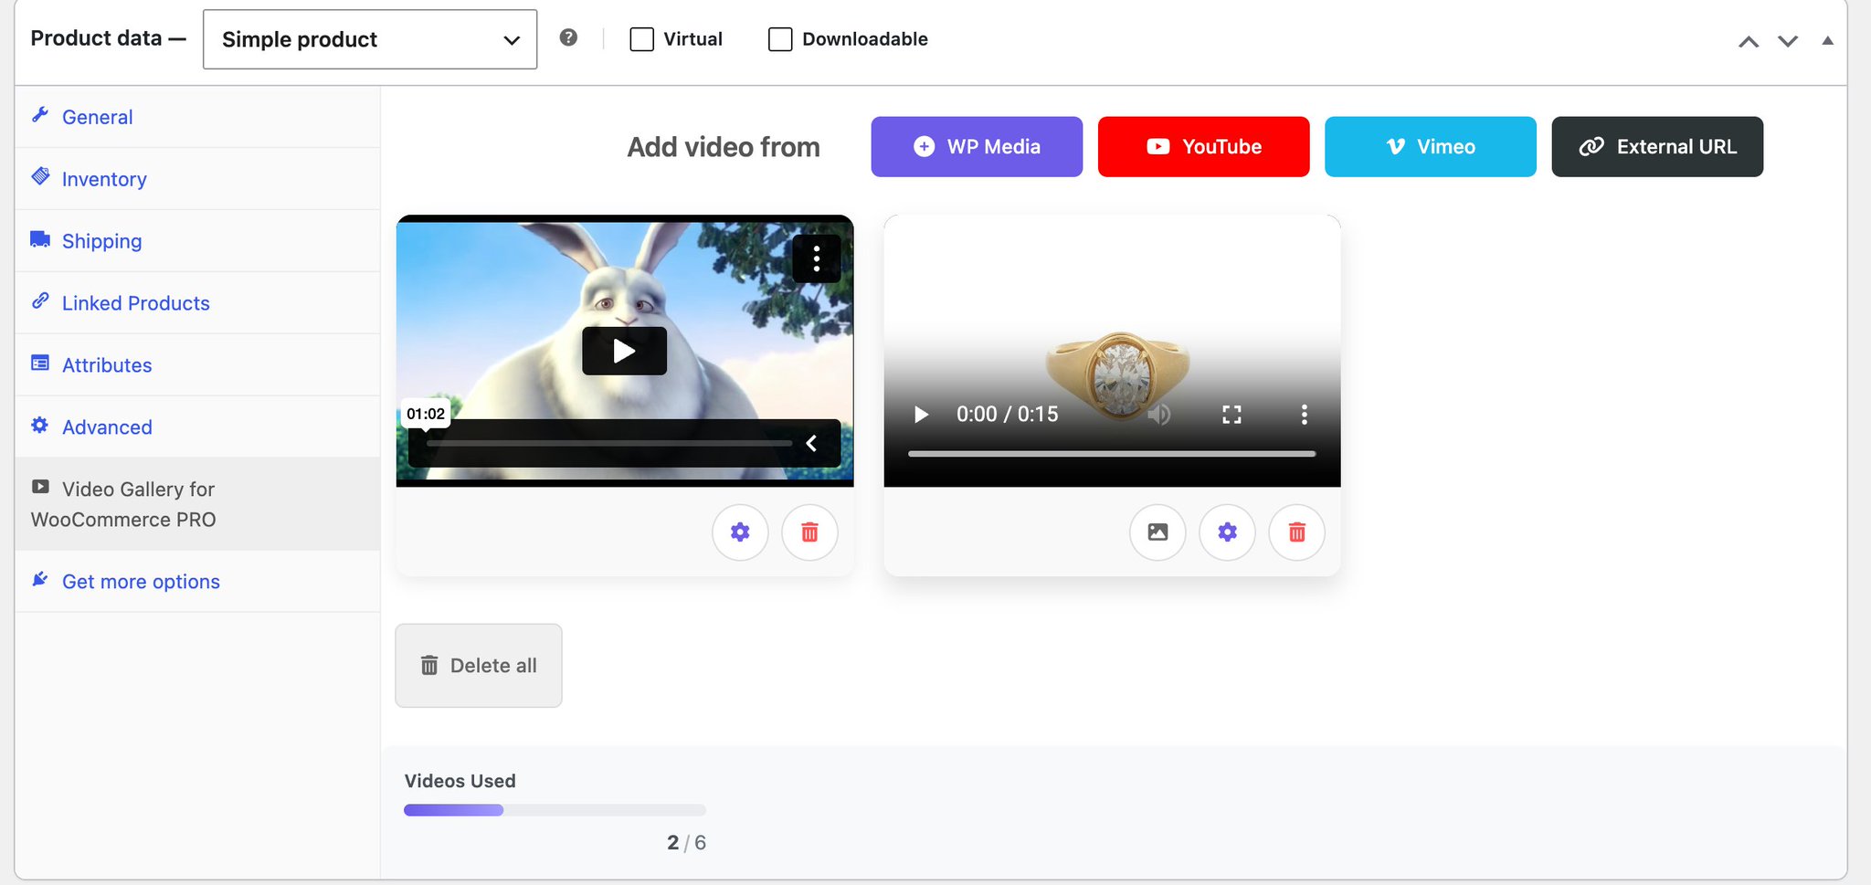Collapse the bunny video control bar chevron
Image resolution: width=1871 pixels, height=885 pixels.
coord(811,443)
